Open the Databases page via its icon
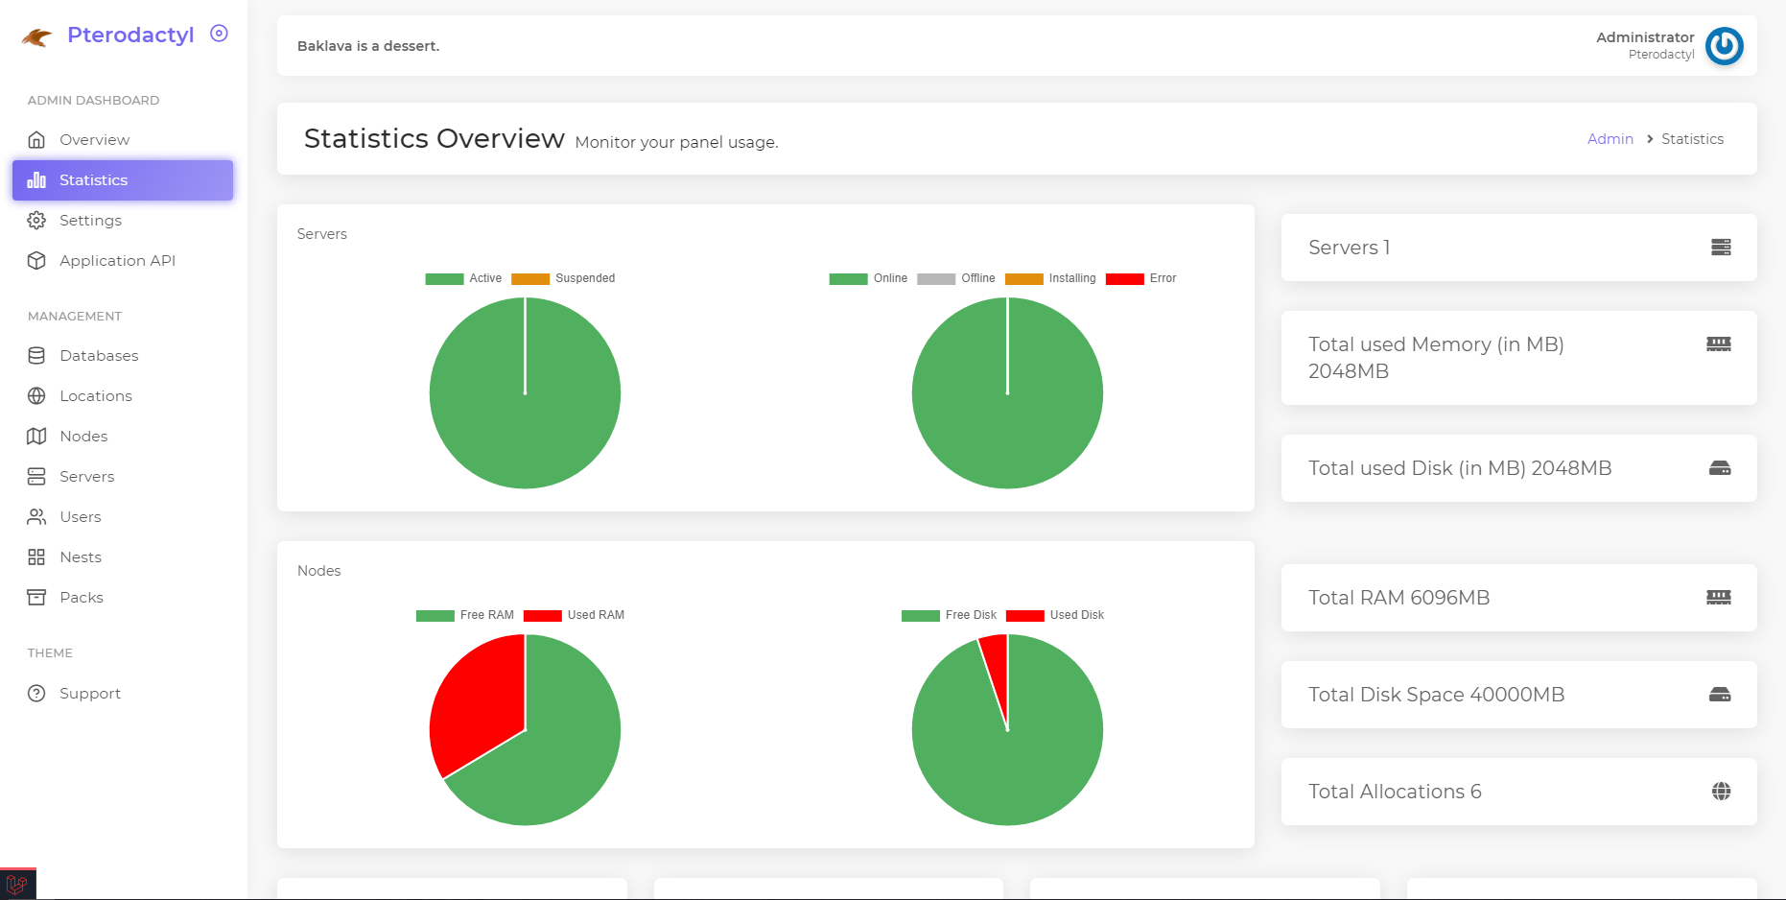This screenshot has width=1786, height=900. [x=36, y=356]
